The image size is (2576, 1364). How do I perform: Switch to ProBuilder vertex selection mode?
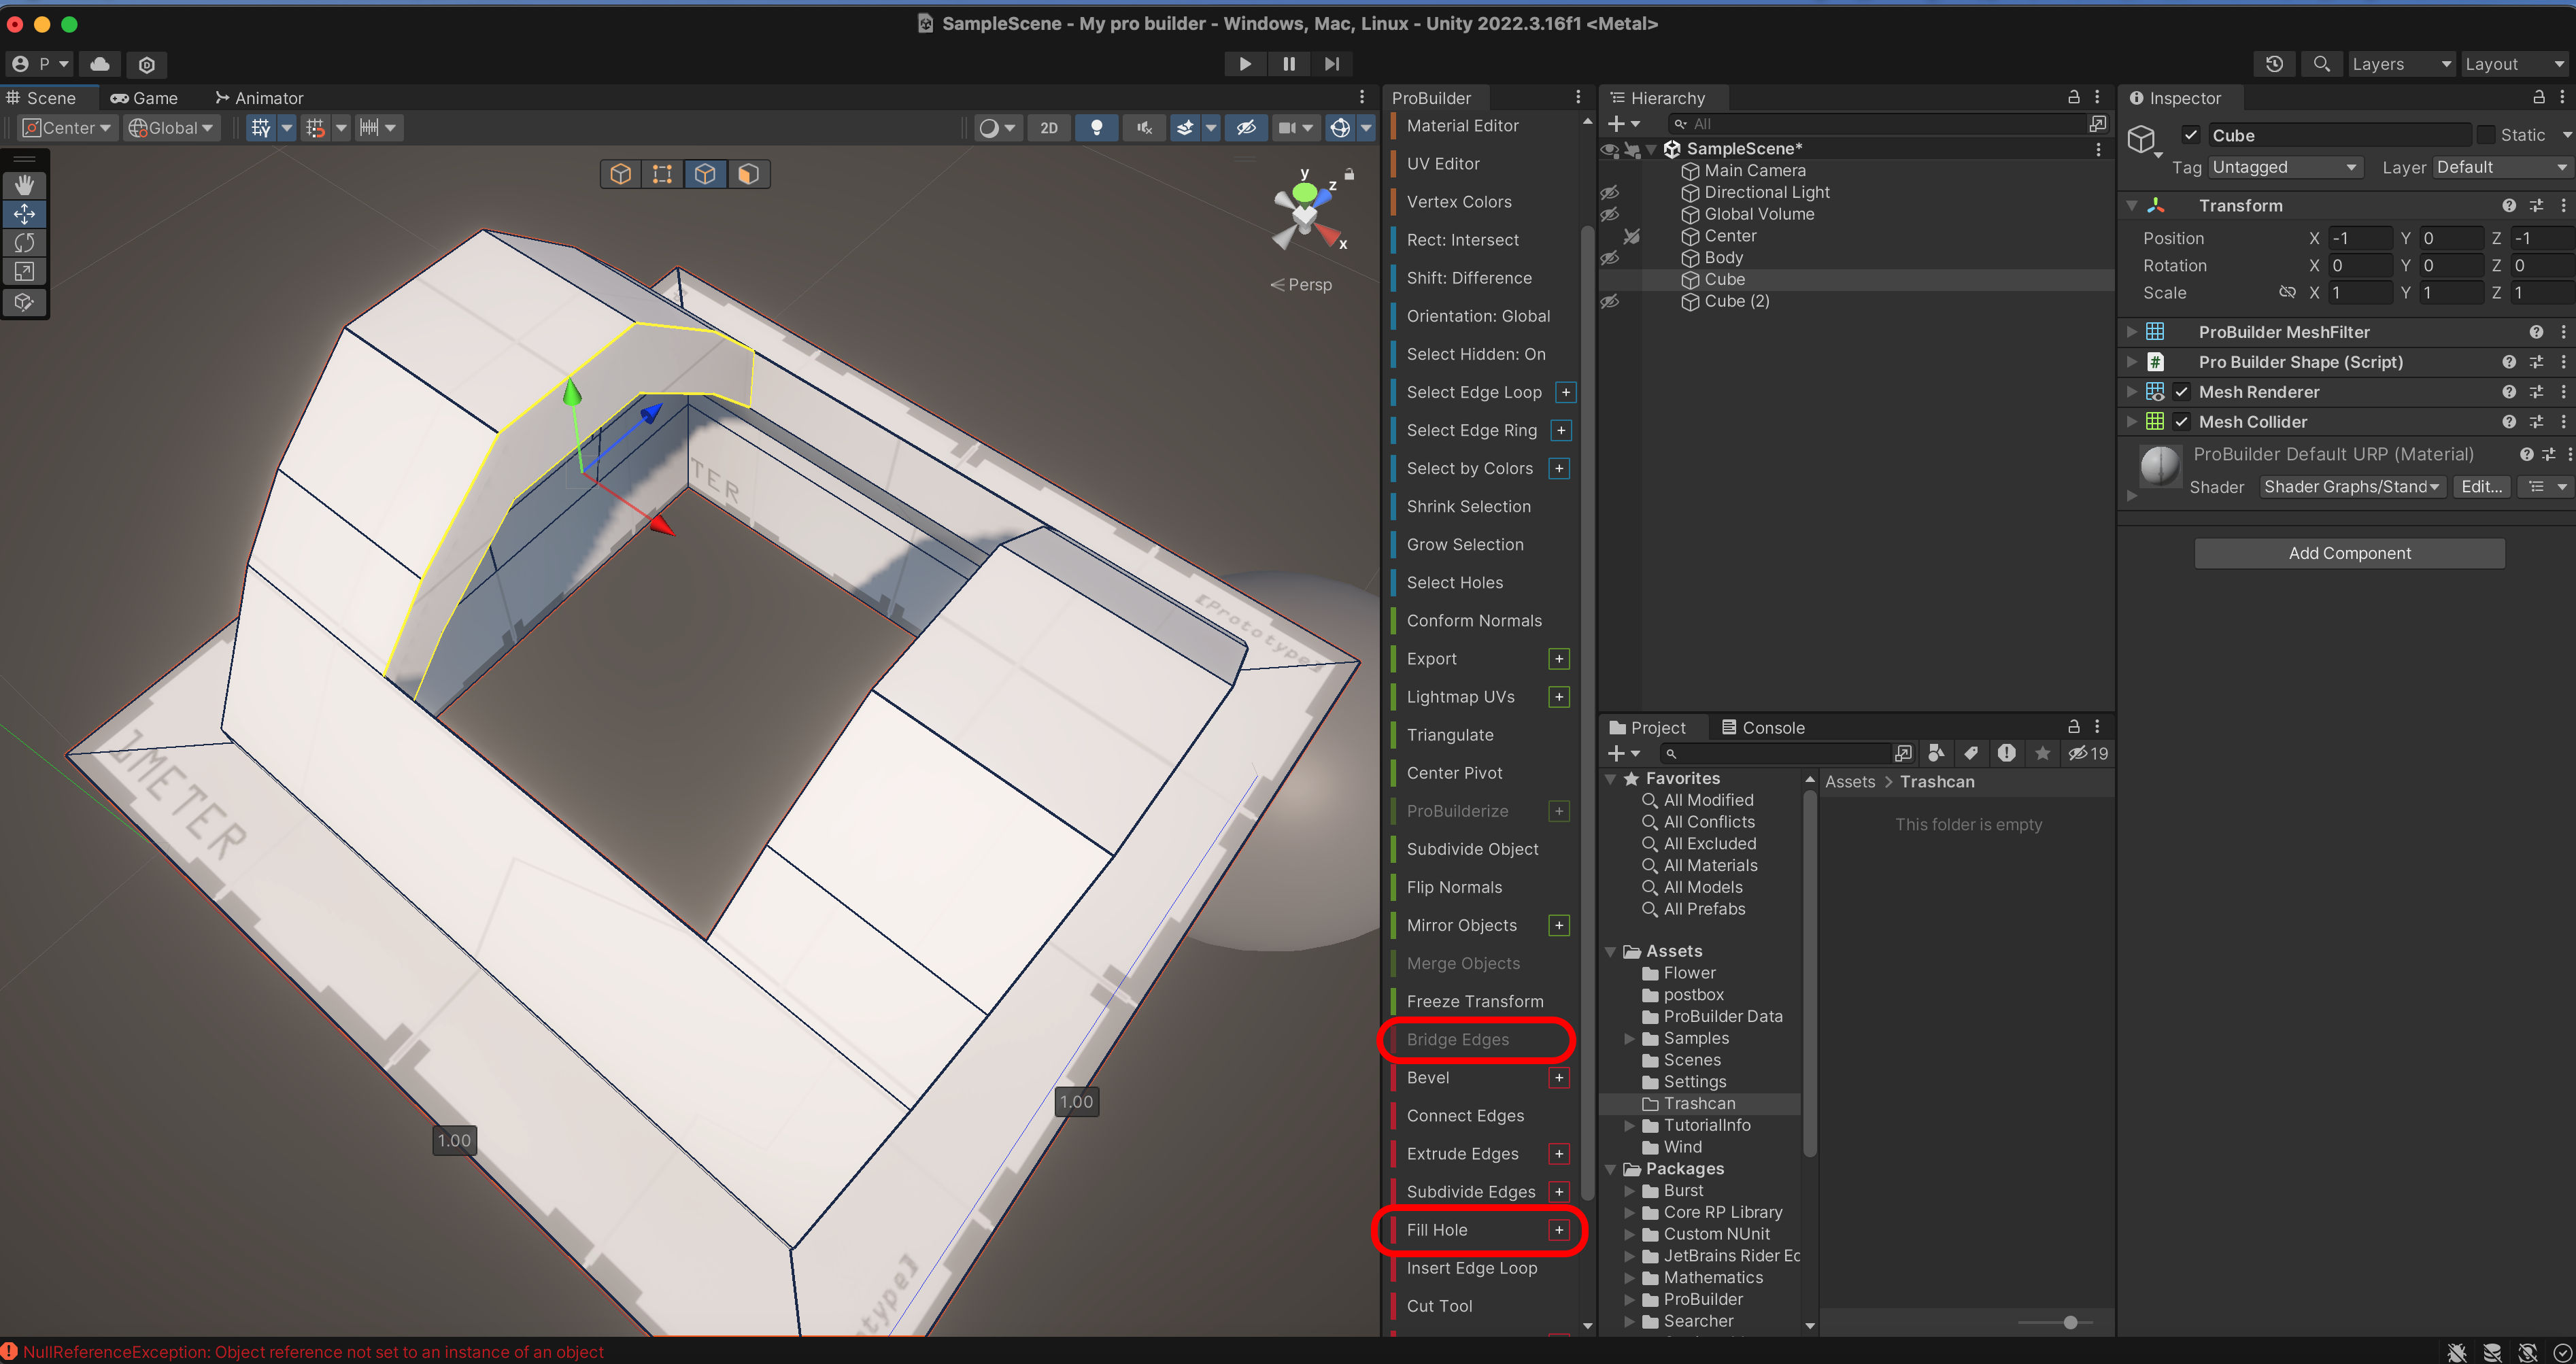point(662,174)
